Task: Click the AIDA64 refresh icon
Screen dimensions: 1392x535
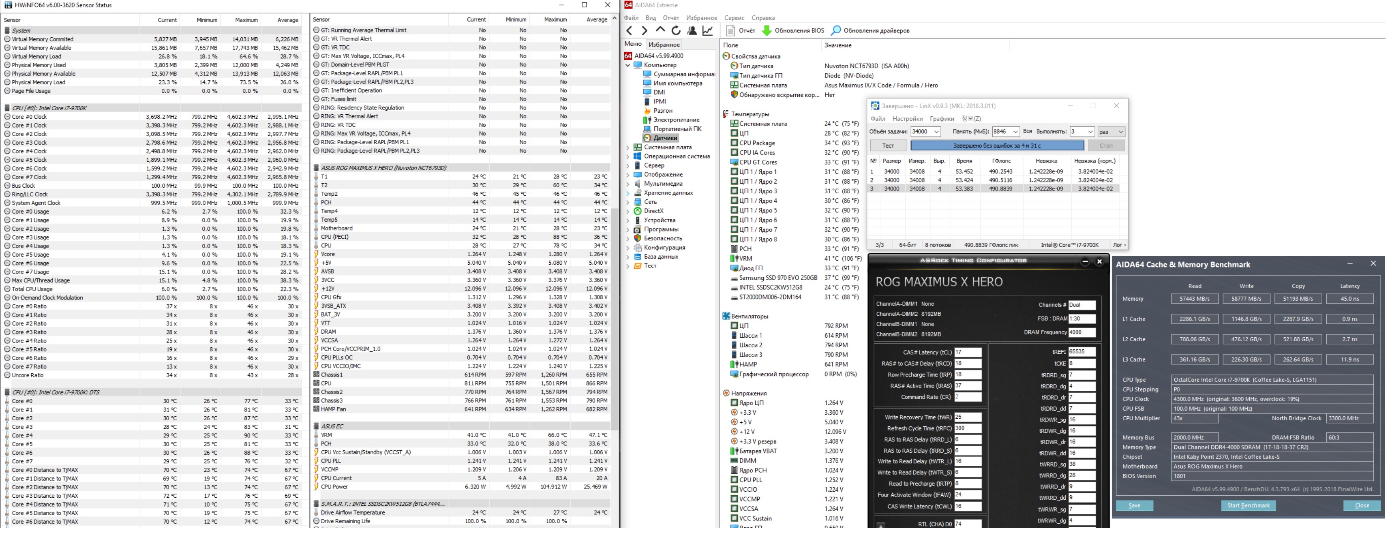Action: [x=675, y=31]
